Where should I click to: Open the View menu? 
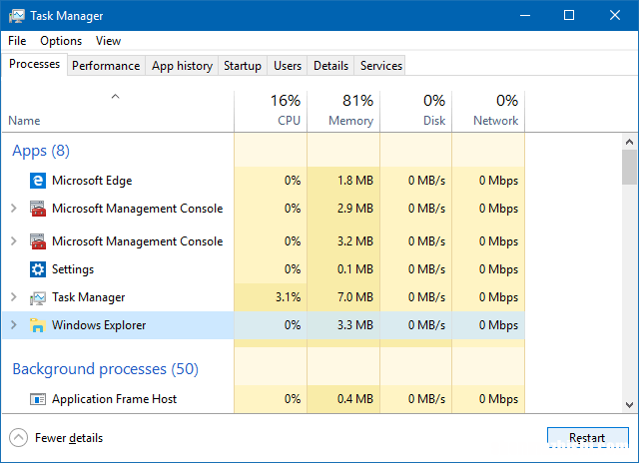coord(108,41)
